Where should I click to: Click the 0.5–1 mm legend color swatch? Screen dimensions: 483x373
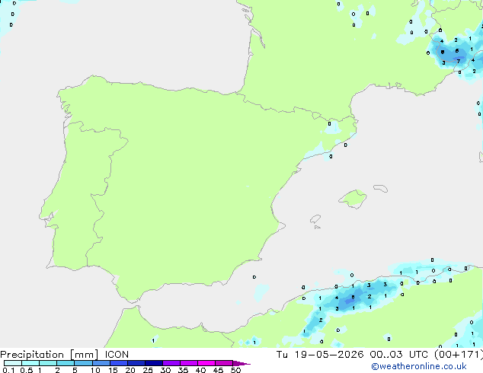[30, 363]
